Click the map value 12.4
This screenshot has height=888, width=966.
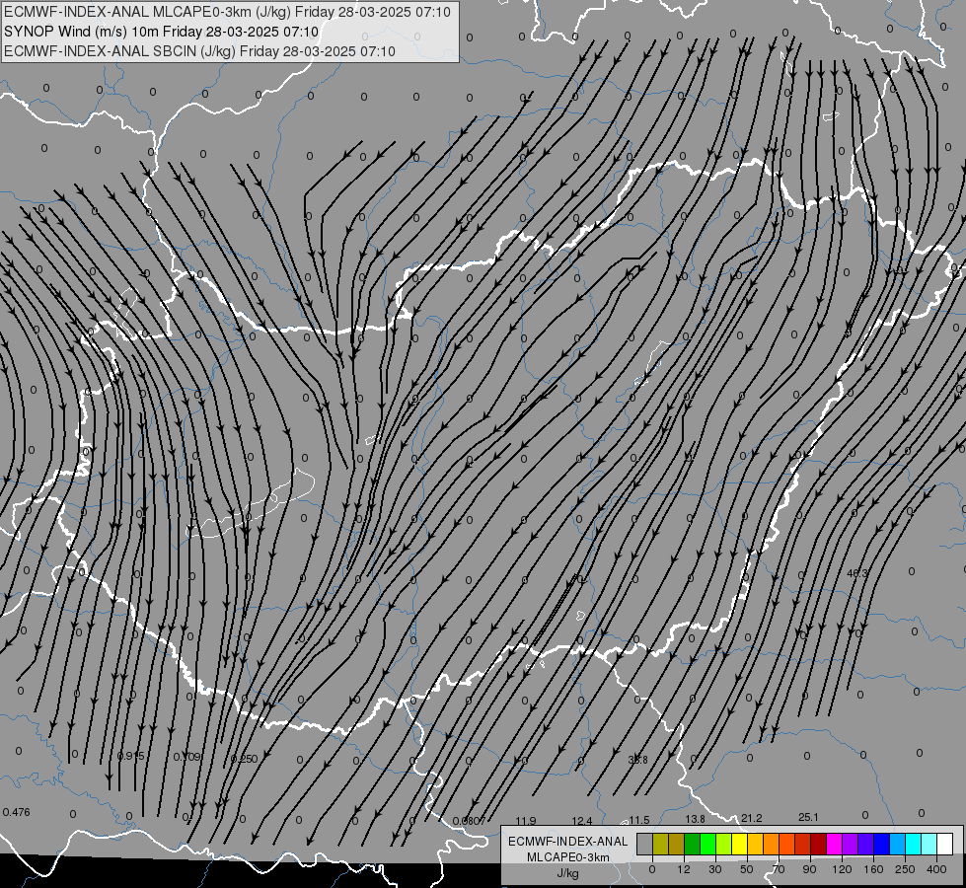tap(582, 821)
